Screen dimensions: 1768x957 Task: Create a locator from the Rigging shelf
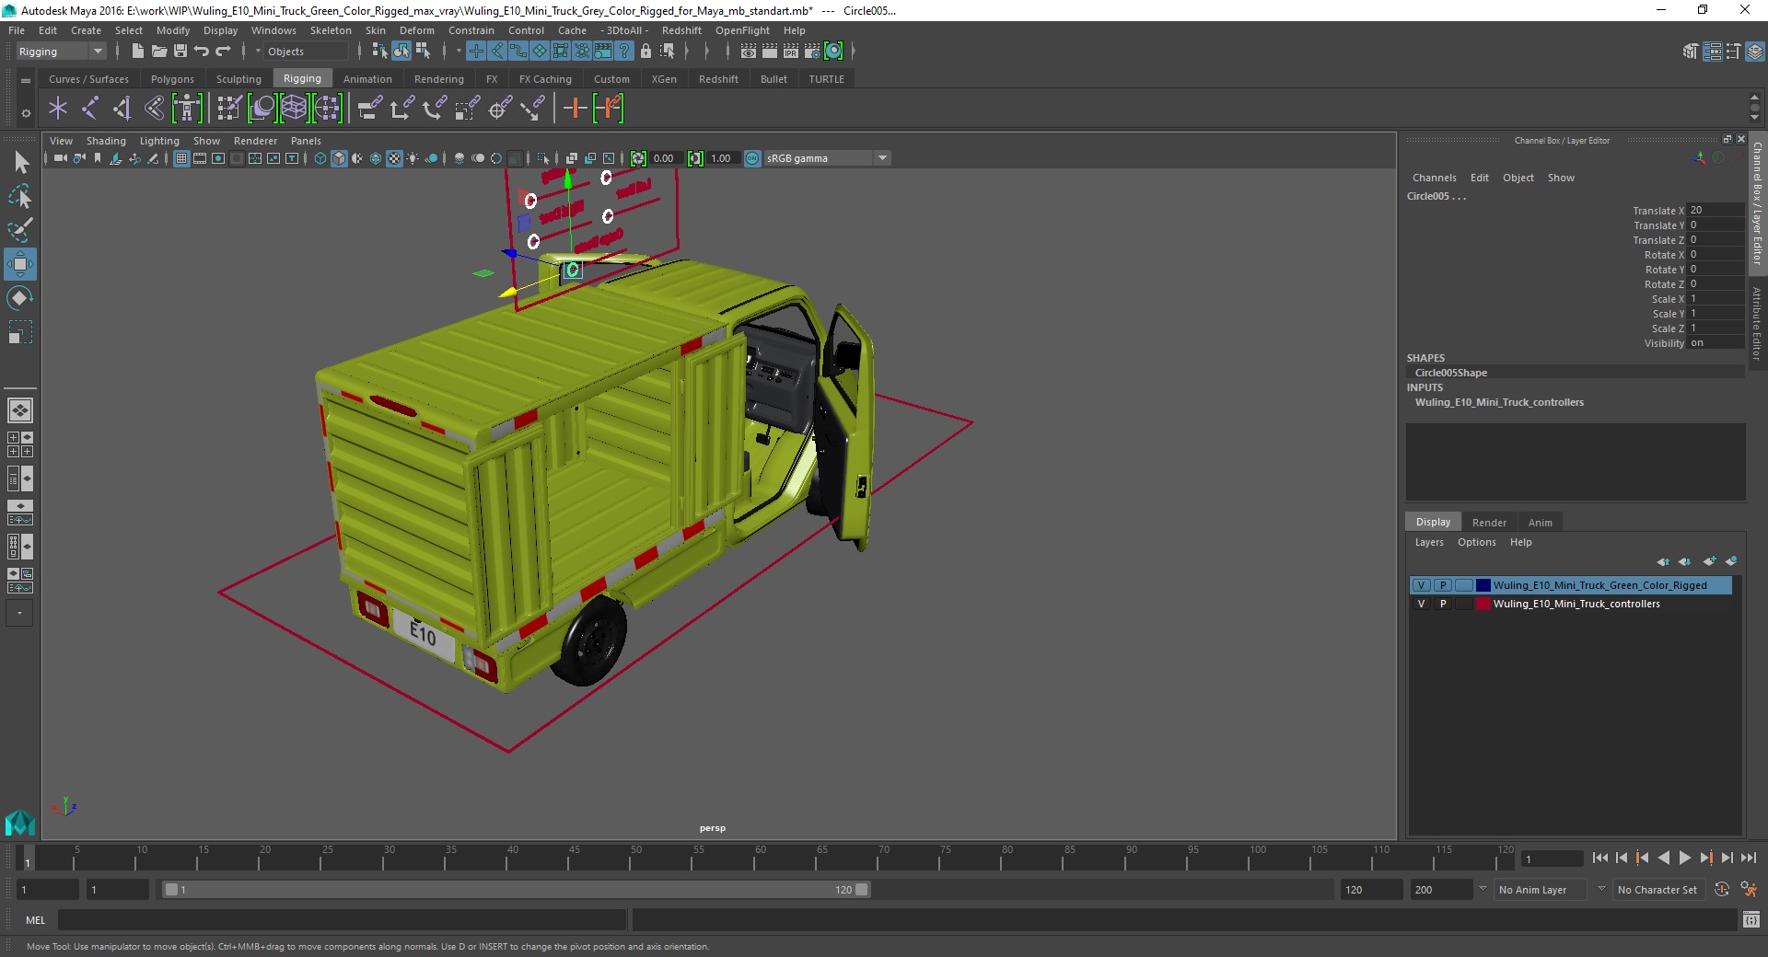tap(58, 109)
